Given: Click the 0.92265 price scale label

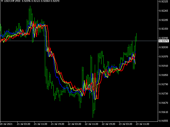Looking at the screenshot, I should point(164,11).
